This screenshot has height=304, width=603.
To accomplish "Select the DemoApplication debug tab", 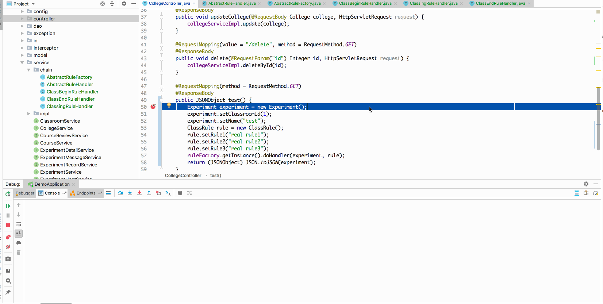I will [x=52, y=184].
